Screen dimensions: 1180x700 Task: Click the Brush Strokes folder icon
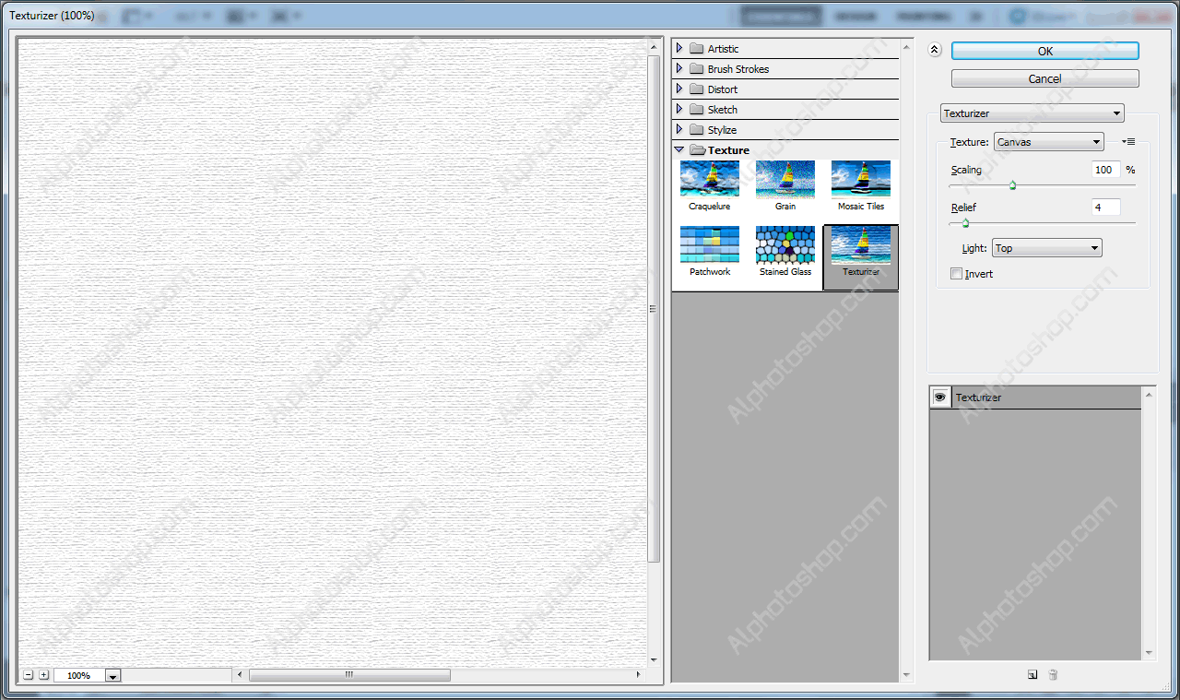tap(696, 69)
